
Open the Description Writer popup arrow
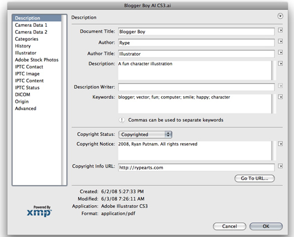pyautogui.click(x=281, y=86)
